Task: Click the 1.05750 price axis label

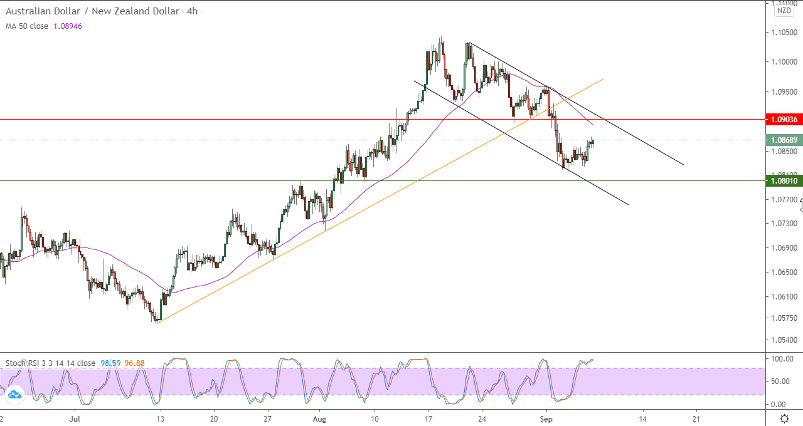Action: coord(785,318)
